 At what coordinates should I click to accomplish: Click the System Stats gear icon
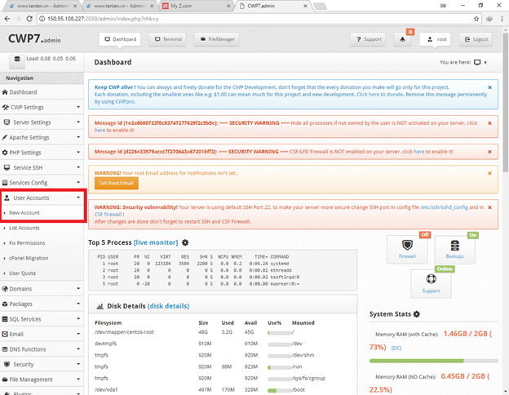click(417, 314)
